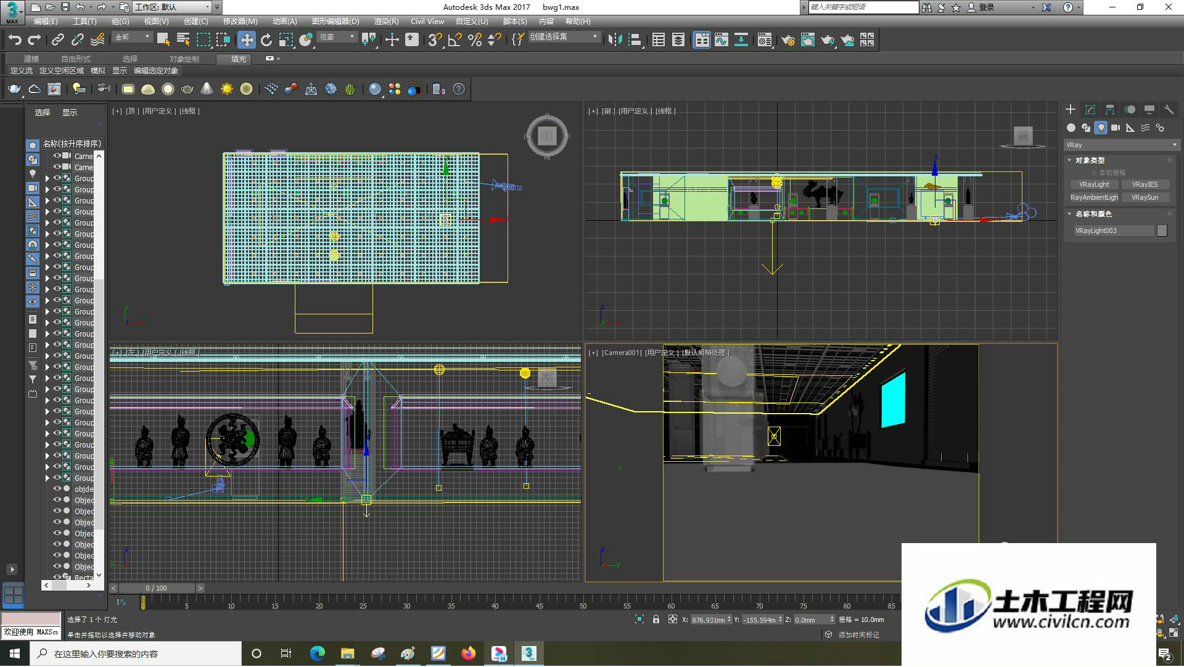This screenshot has width=1184, height=667.
Task: Select the Cameras create category
Action: tap(1116, 128)
